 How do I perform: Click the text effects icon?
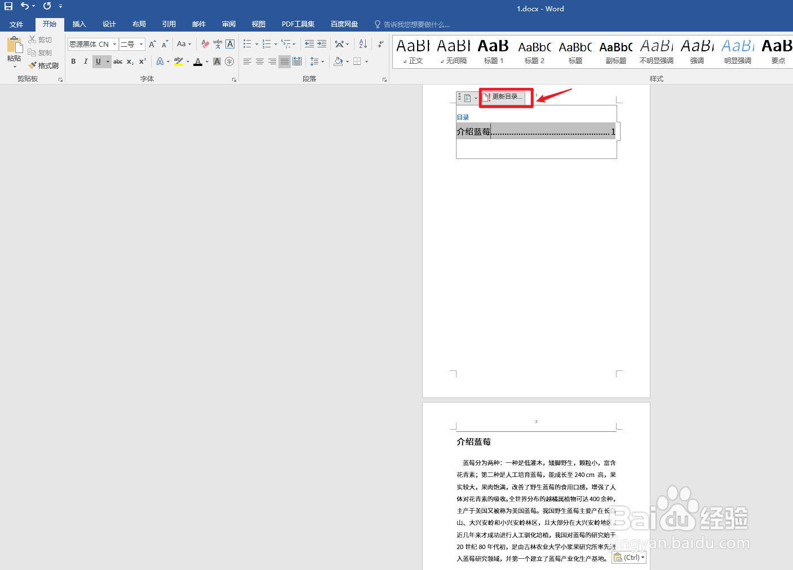tap(160, 61)
